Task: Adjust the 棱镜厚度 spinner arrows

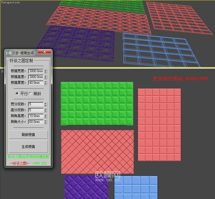Action: coord(45,83)
